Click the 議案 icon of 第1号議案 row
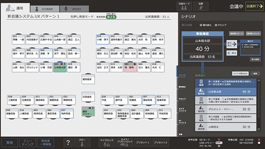 click(201, 83)
